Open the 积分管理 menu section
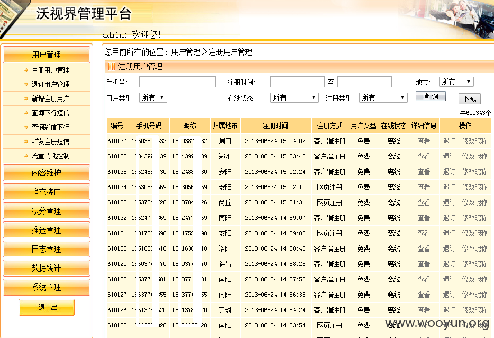The width and height of the screenshot is (494, 338). tap(47, 211)
